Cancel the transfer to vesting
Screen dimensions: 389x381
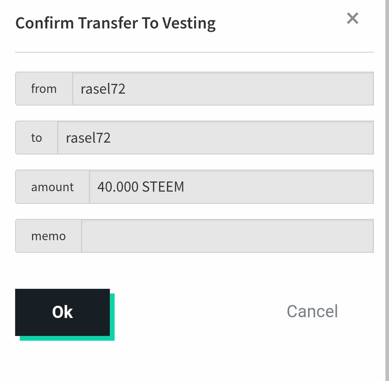coord(312,311)
